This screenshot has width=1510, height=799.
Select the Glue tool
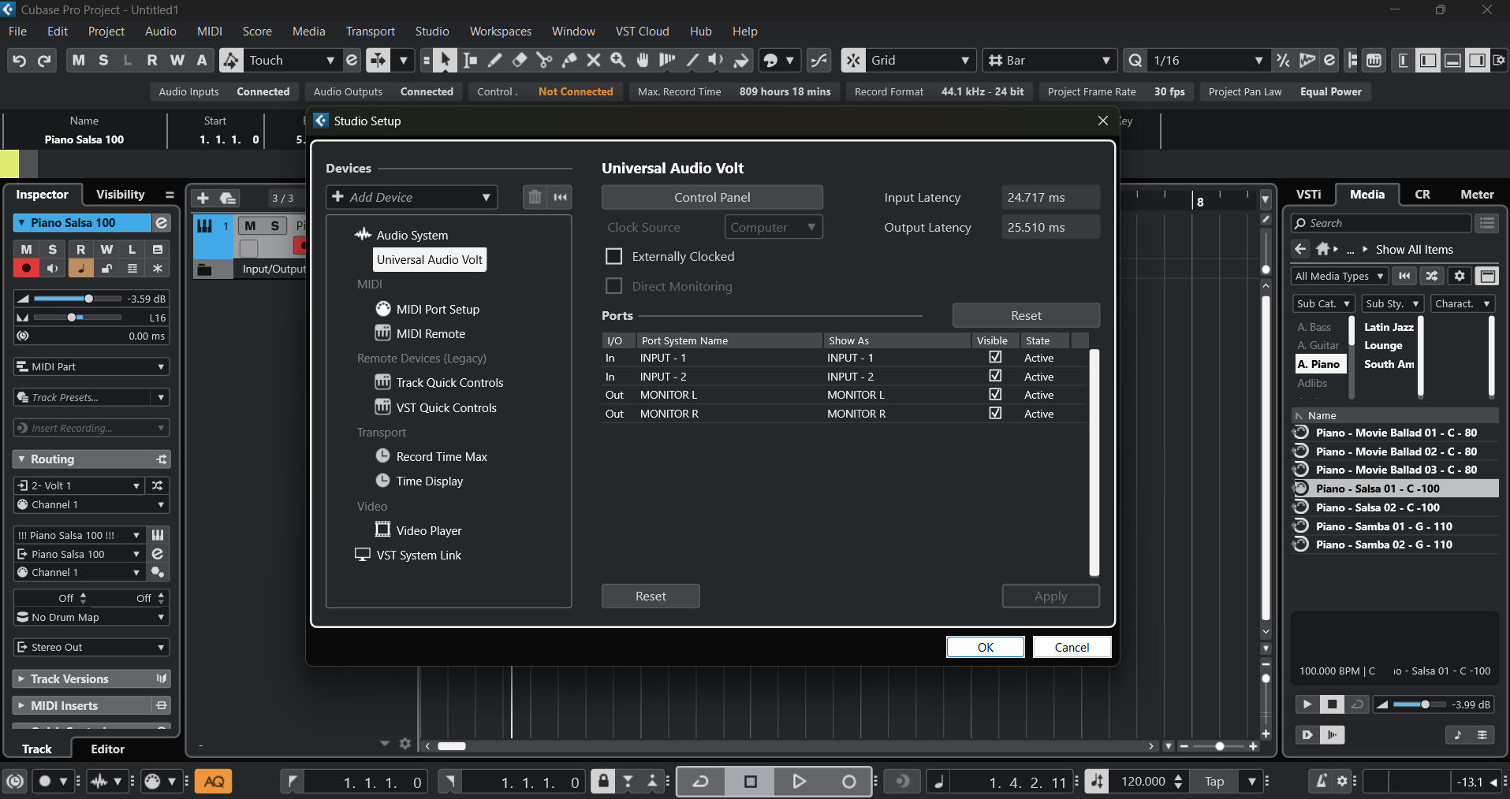click(569, 61)
